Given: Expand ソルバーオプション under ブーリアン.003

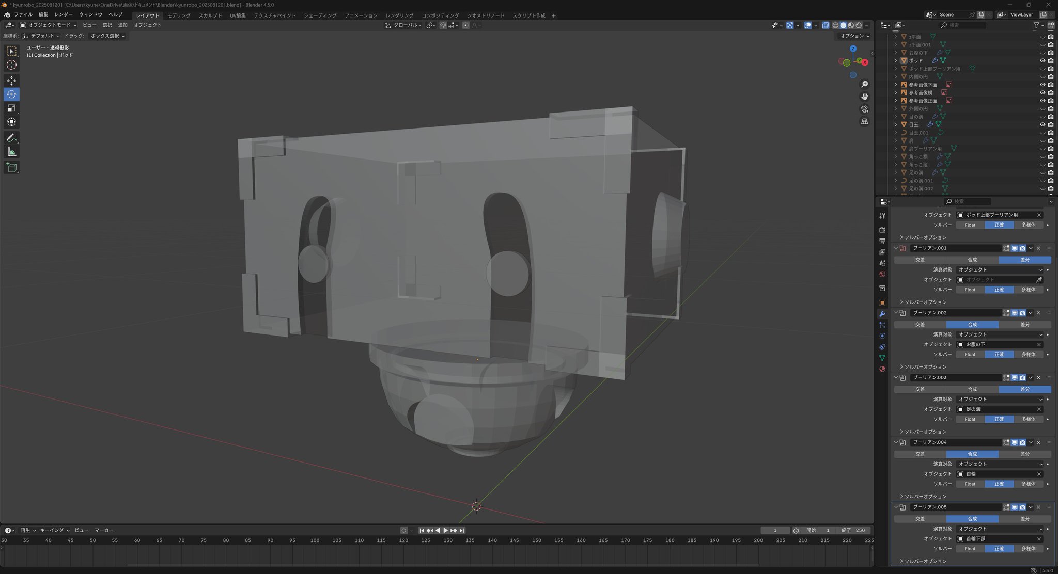Looking at the screenshot, I should click(x=925, y=432).
